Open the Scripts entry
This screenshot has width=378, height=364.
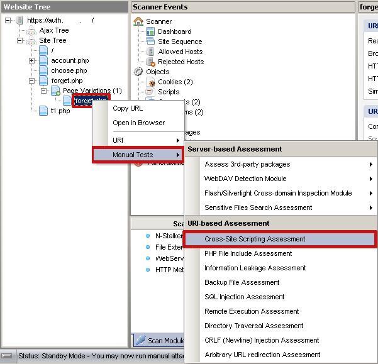click(x=169, y=92)
